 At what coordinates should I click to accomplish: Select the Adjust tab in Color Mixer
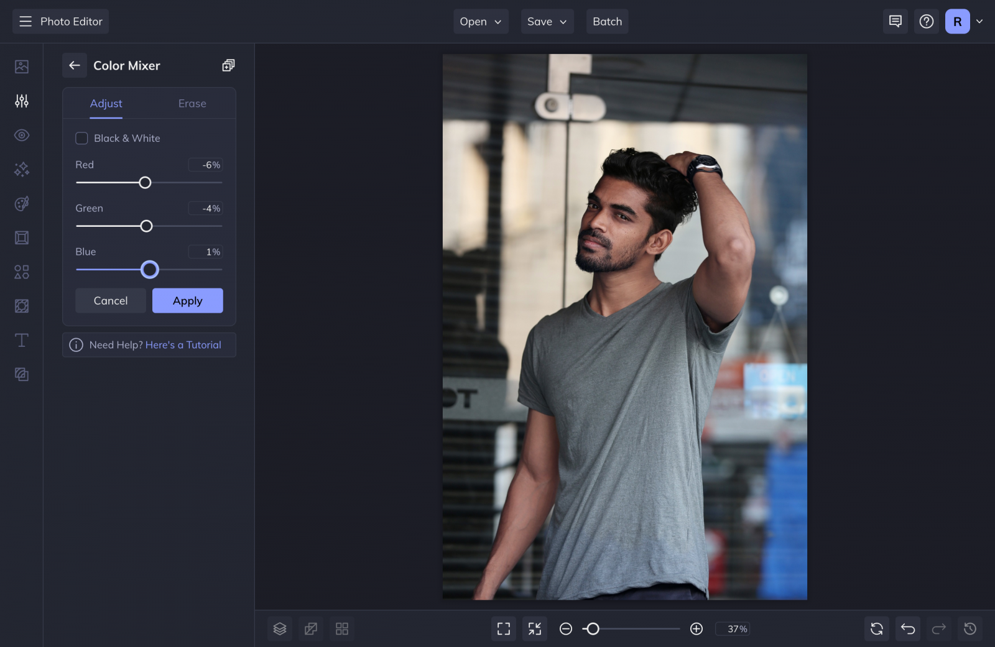point(106,103)
